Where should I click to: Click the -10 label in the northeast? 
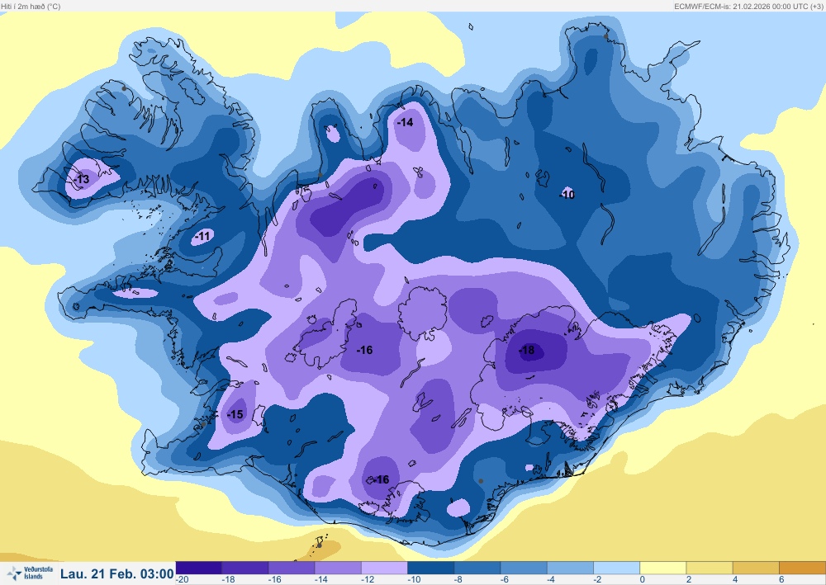click(x=567, y=195)
